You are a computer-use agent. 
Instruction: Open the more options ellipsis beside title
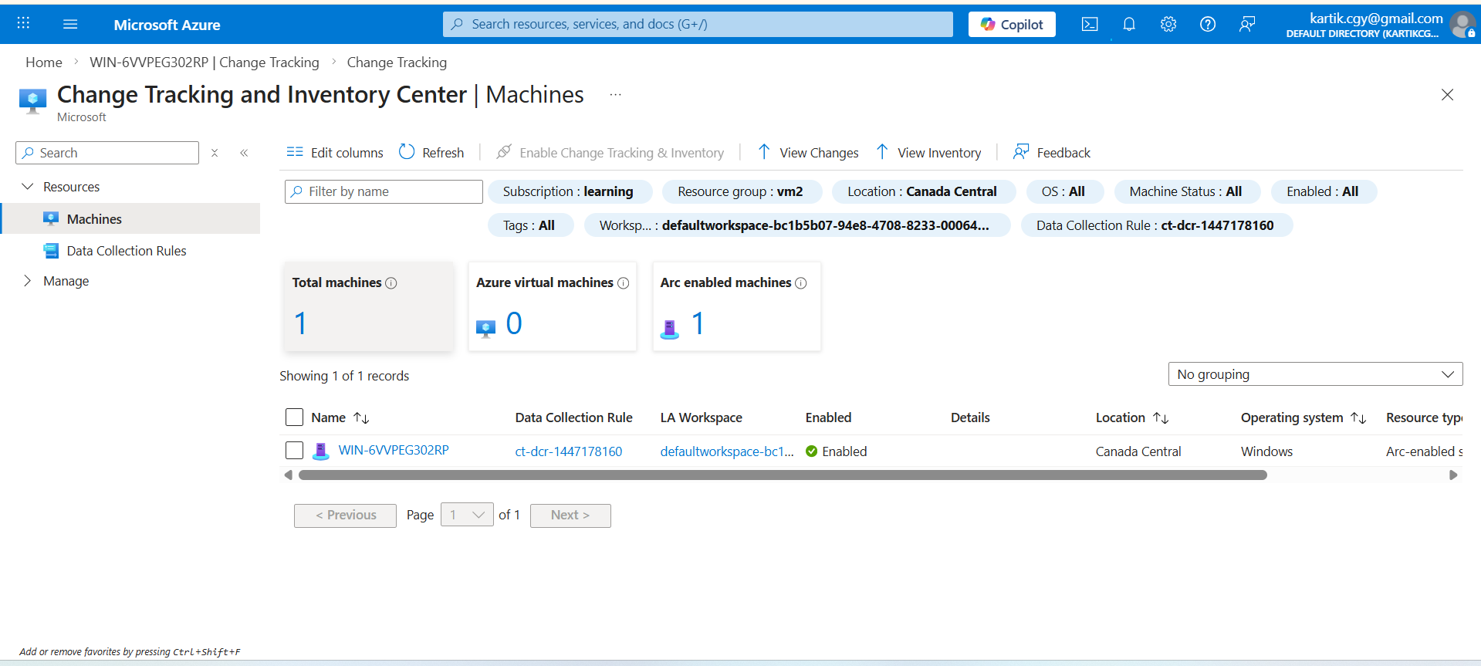[x=615, y=95]
